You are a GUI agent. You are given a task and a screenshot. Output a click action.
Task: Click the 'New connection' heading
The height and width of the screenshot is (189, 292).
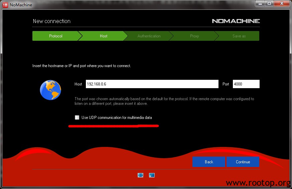pyautogui.click(x=52, y=21)
